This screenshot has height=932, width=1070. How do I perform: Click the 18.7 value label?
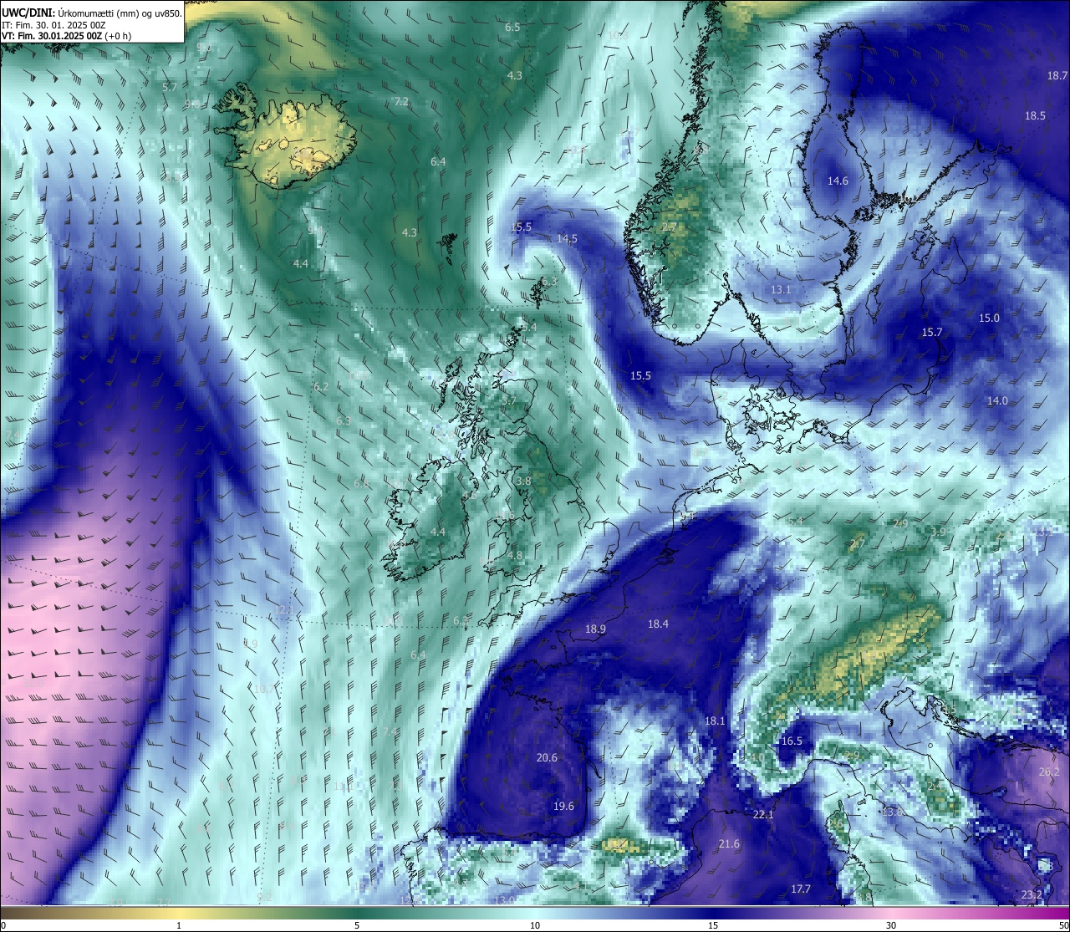point(1057,75)
